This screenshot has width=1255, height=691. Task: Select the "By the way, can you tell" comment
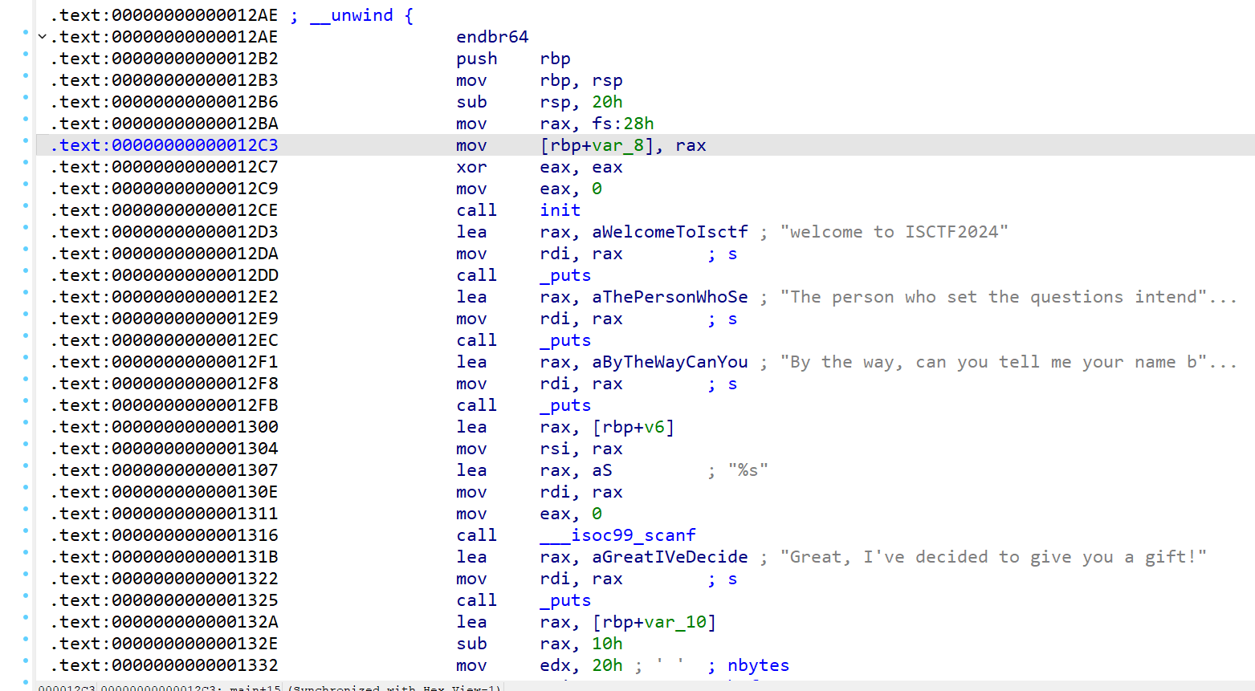pyautogui.click(x=1008, y=362)
